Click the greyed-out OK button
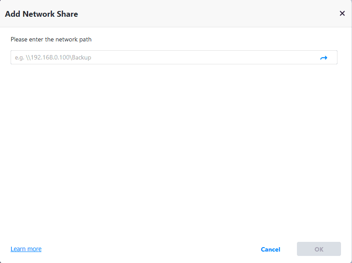The image size is (352, 263). pyautogui.click(x=319, y=249)
